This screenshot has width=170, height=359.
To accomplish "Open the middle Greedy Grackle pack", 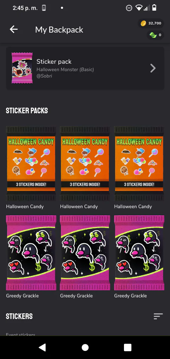I will pos(85,253).
